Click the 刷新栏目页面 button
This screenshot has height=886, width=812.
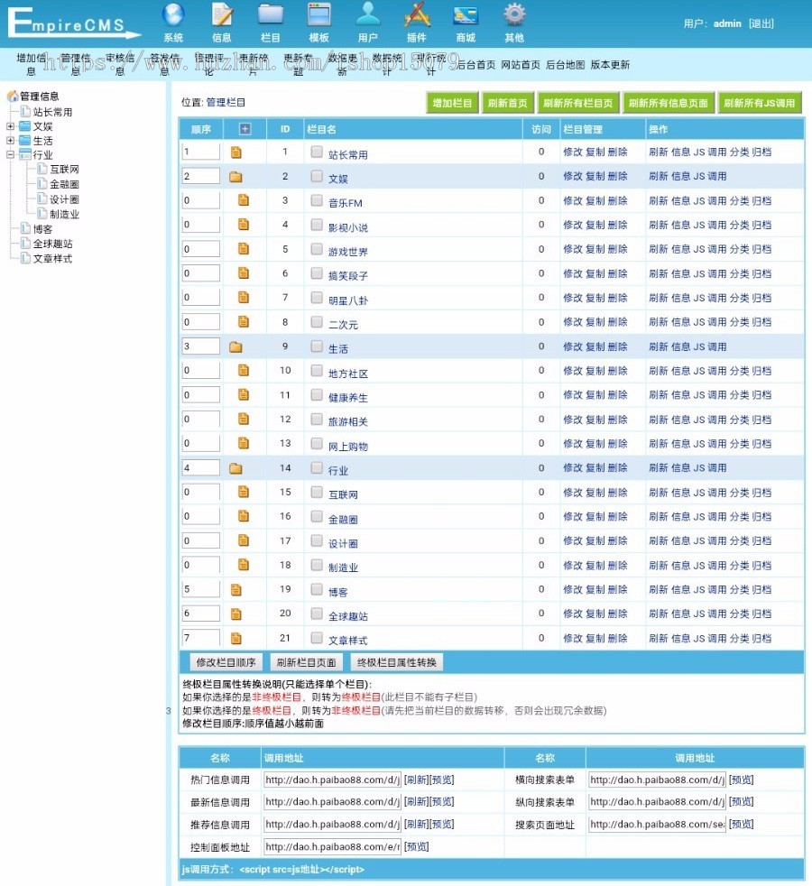coord(306,662)
